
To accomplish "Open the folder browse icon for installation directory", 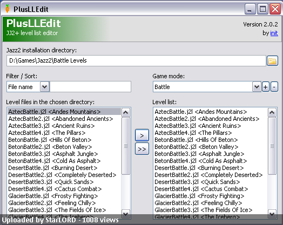I will click(x=272, y=61).
